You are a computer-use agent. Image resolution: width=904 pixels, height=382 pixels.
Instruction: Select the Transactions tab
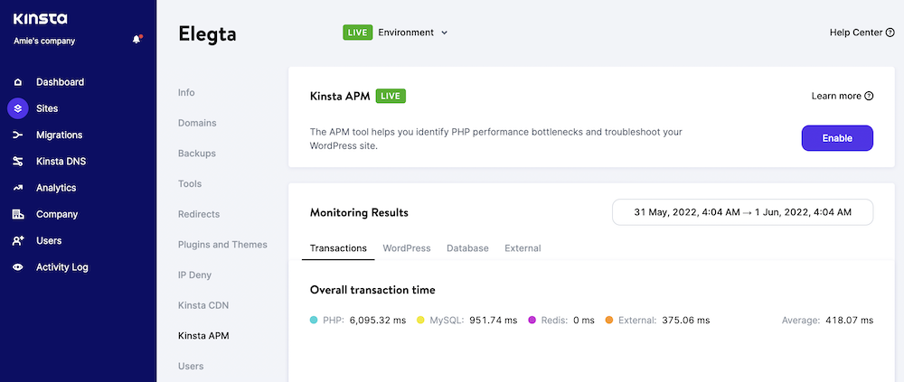click(338, 248)
